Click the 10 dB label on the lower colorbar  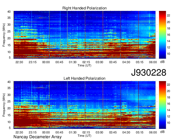[168, 123]
